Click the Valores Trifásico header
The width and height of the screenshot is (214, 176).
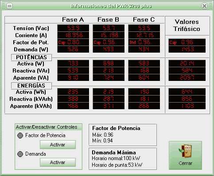coord(187,25)
